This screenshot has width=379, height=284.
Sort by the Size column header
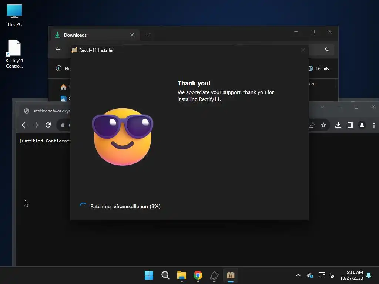coord(312,84)
